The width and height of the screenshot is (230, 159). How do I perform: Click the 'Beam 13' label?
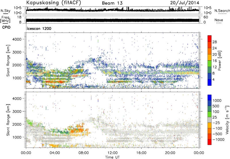112,3
